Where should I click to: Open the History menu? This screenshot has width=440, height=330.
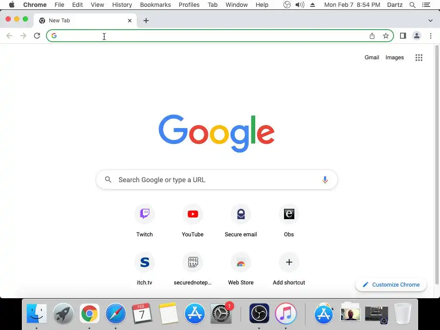122,5
